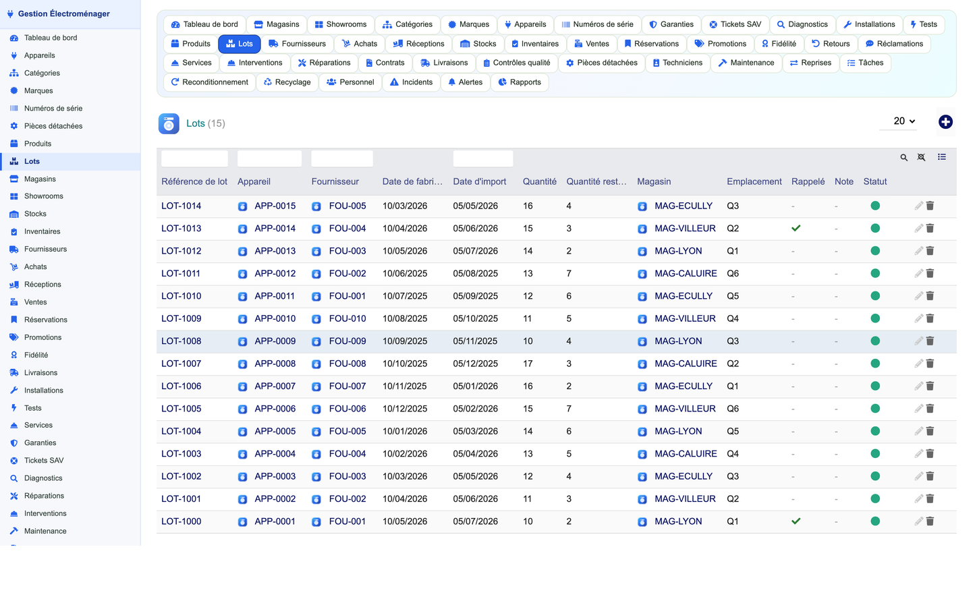This screenshot has width=975, height=603.
Task: Click the trash delete icon for LOT-1008
Action: (930, 341)
